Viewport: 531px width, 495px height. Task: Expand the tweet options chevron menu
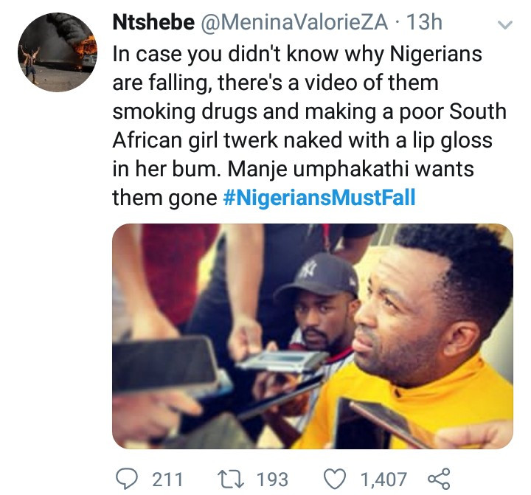coord(506,25)
